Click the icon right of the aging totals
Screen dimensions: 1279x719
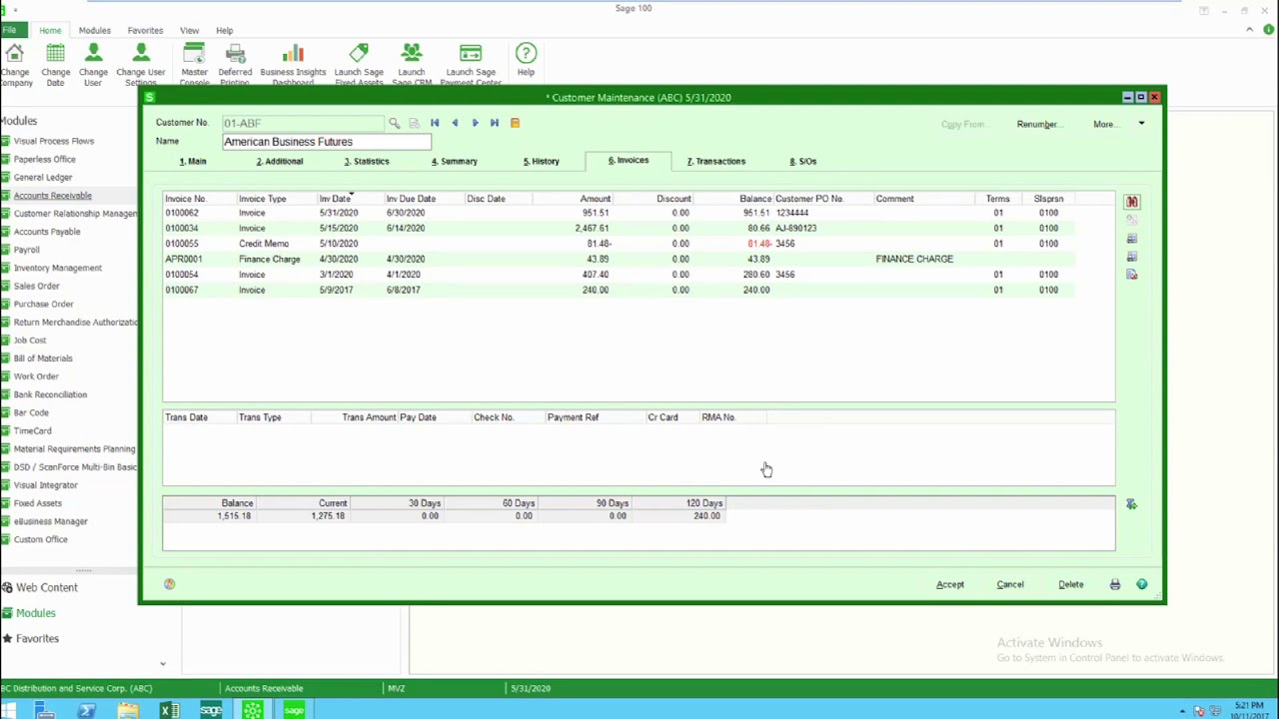[1132, 505]
